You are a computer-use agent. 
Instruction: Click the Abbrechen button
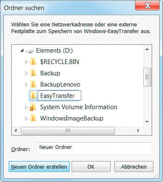[x=134, y=167]
